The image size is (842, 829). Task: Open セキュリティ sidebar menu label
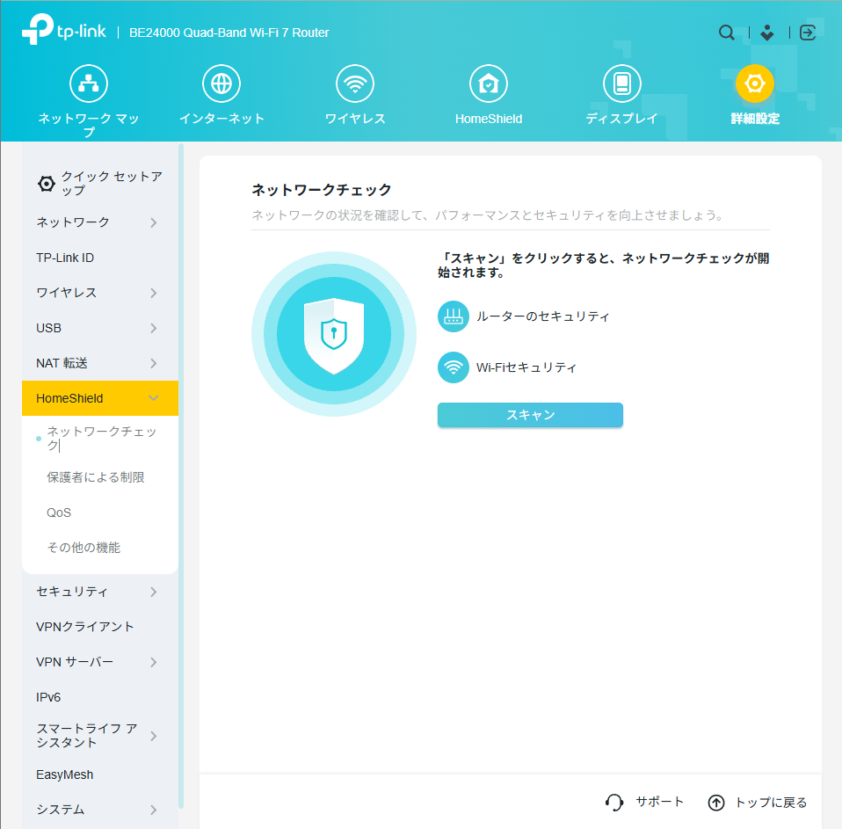tap(72, 592)
